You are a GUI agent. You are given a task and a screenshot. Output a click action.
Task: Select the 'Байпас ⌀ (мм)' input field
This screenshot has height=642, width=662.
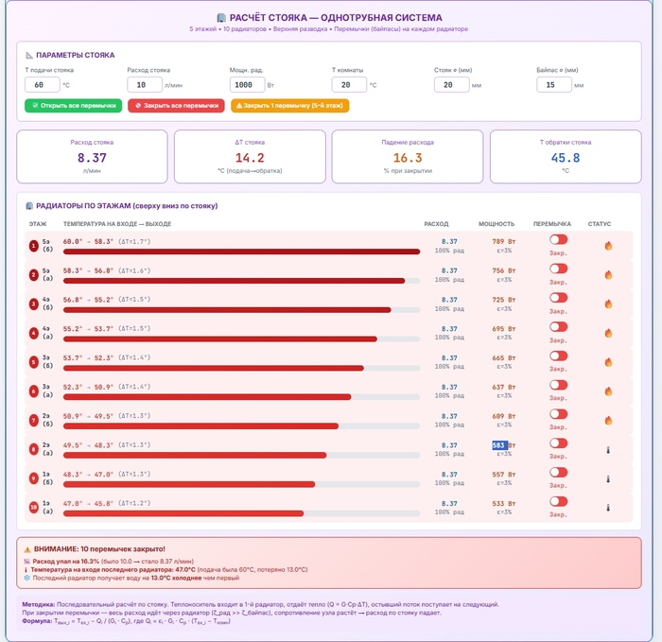[558, 84]
